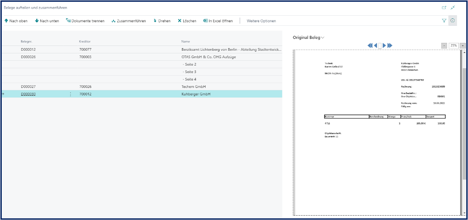
Task: Jump to first page of preview
Action: pos(370,45)
